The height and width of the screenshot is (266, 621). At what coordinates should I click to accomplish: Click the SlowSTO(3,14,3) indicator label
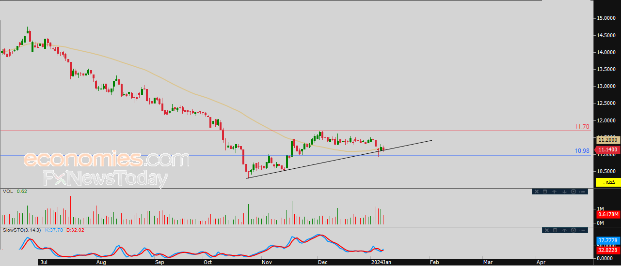coord(21,230)
